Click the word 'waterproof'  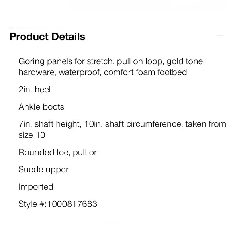coord(80,72)
